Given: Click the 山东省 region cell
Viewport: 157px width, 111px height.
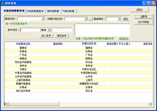Looking at the screenshot, I should click(89, 77).
